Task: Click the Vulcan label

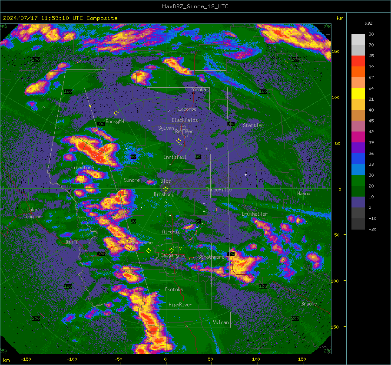Action: [221, 322]
